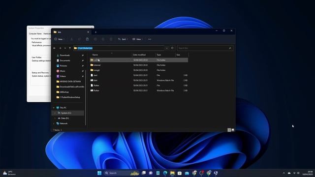Select the cache folder row
315x177 pixels.
(x=139, y=60)
